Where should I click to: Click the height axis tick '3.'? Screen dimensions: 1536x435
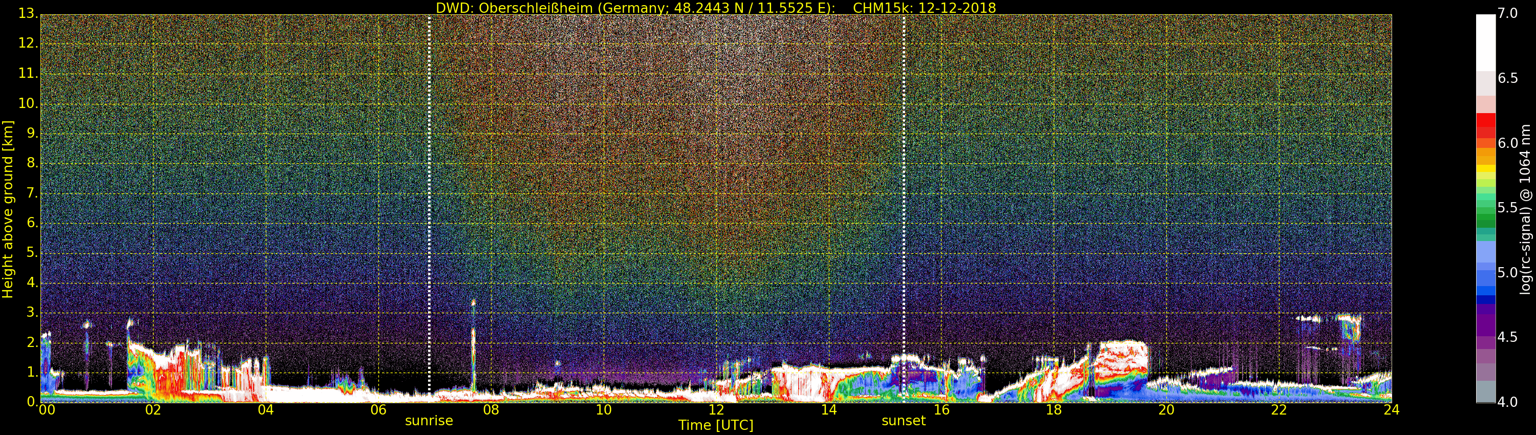point(32,312)
